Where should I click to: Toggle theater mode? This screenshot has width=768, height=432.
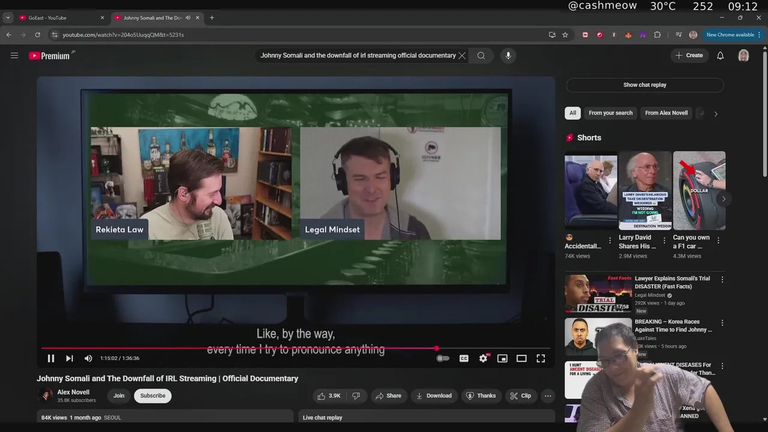[x=521, y=358]
